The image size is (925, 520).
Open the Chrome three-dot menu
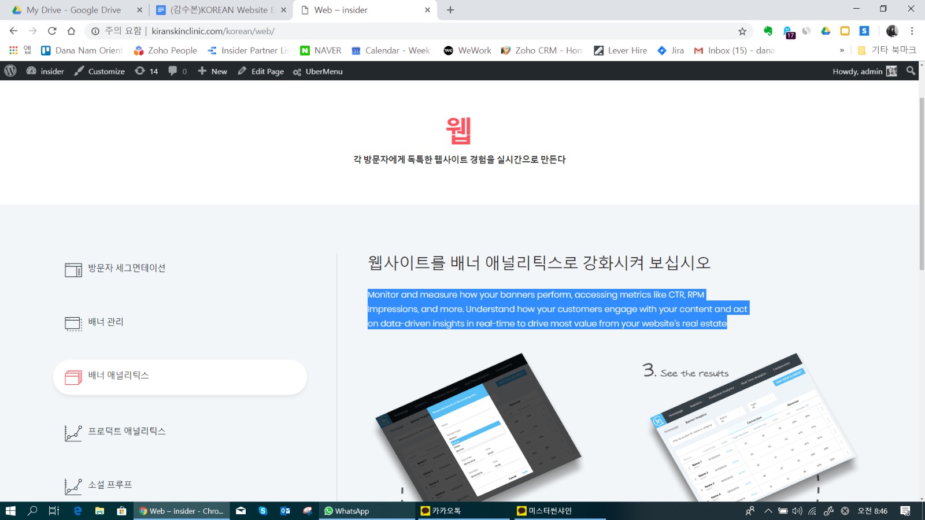(912, 31)
